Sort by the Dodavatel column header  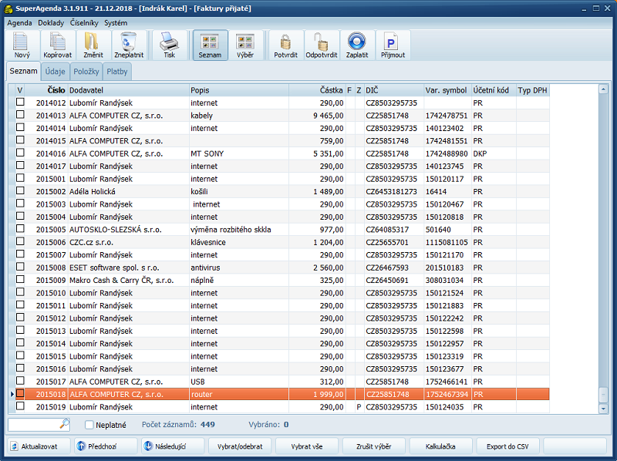[129, 90]
